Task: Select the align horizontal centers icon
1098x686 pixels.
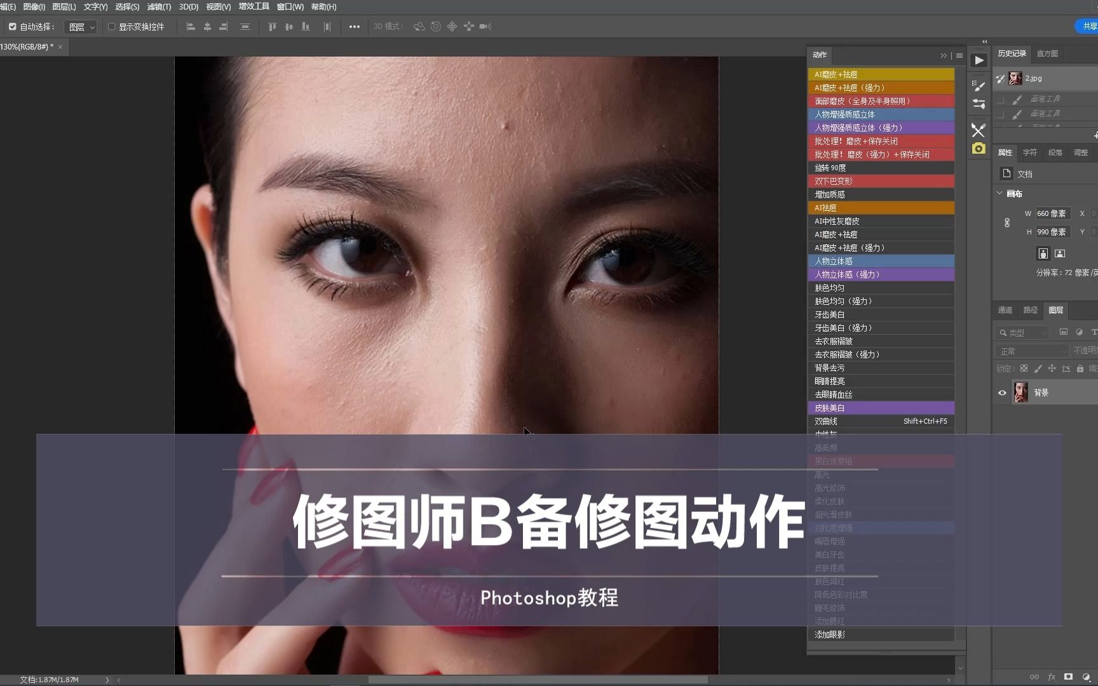Action: pyautogui.click(x=207, y=27)
